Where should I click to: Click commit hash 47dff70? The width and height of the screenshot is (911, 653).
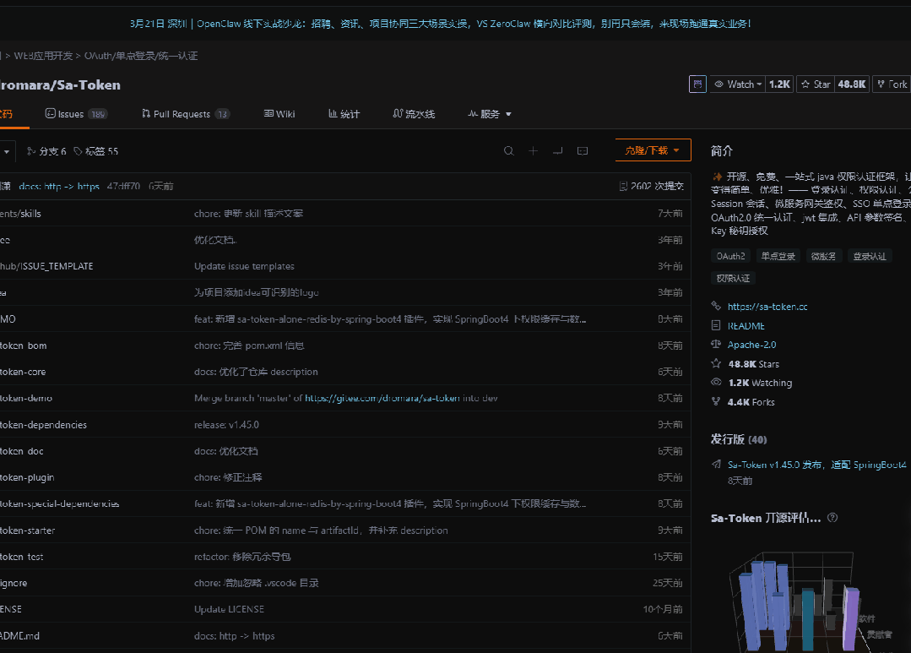coord(123,186)
